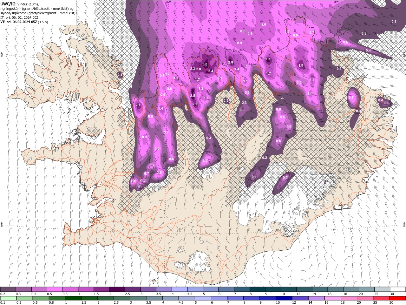Screen dimensions: 406x305
Task: Pick the grey-blue rain swatch starting at 3.5
Action: pos(154,298)
